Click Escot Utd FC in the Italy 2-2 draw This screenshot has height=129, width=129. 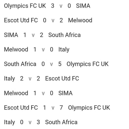(x=62, y=78)
